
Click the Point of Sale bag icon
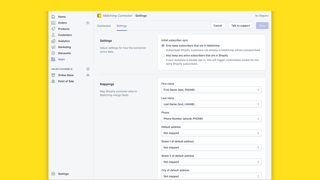[53, 81]
